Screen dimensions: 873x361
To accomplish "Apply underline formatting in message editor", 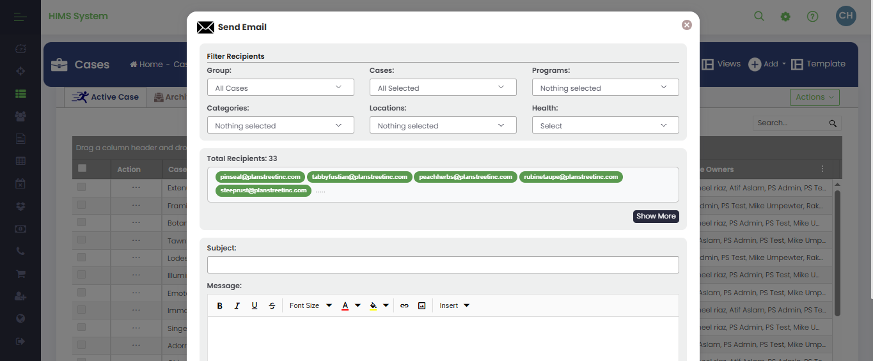I will point(255,305).
